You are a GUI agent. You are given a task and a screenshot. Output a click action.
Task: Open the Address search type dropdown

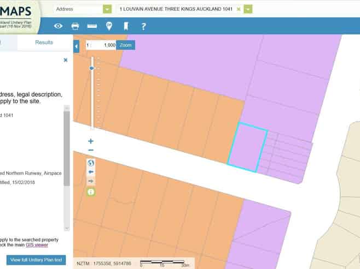click(107, 9)
